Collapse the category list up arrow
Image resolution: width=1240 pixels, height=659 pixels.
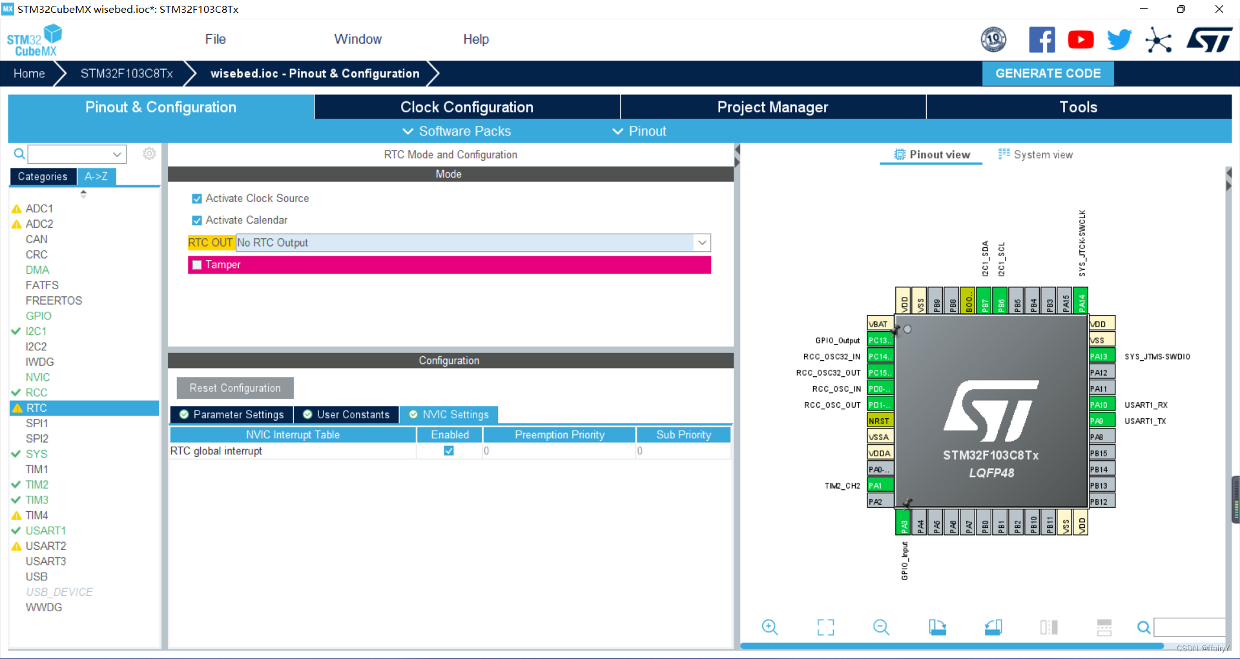click(x=83, y=192)
